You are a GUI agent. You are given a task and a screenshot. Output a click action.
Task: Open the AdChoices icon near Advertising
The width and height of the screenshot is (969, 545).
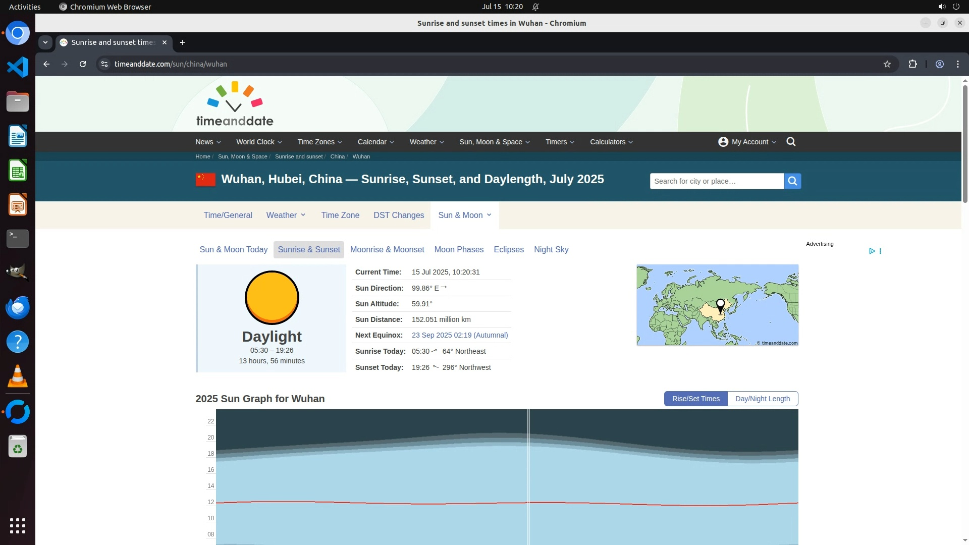pyautogui.click(x=872, y=251)
